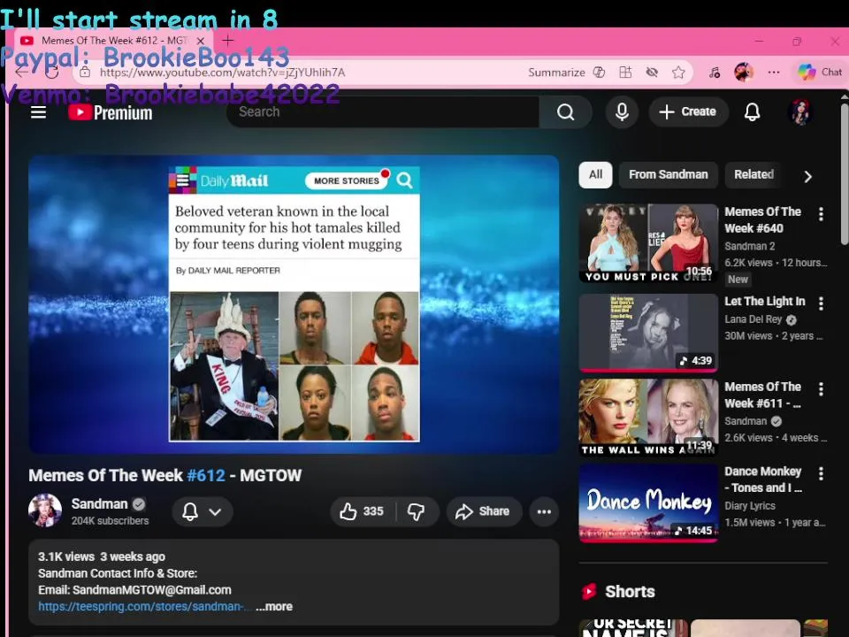Open the browser profile avatar
The width and height of the screenshot is (849, 637).
(x=744, y=72)
